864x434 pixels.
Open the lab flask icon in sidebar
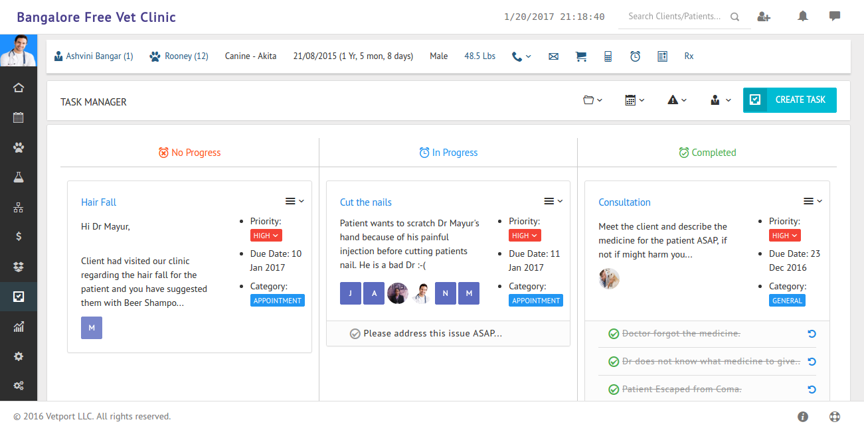click(18, 177)
